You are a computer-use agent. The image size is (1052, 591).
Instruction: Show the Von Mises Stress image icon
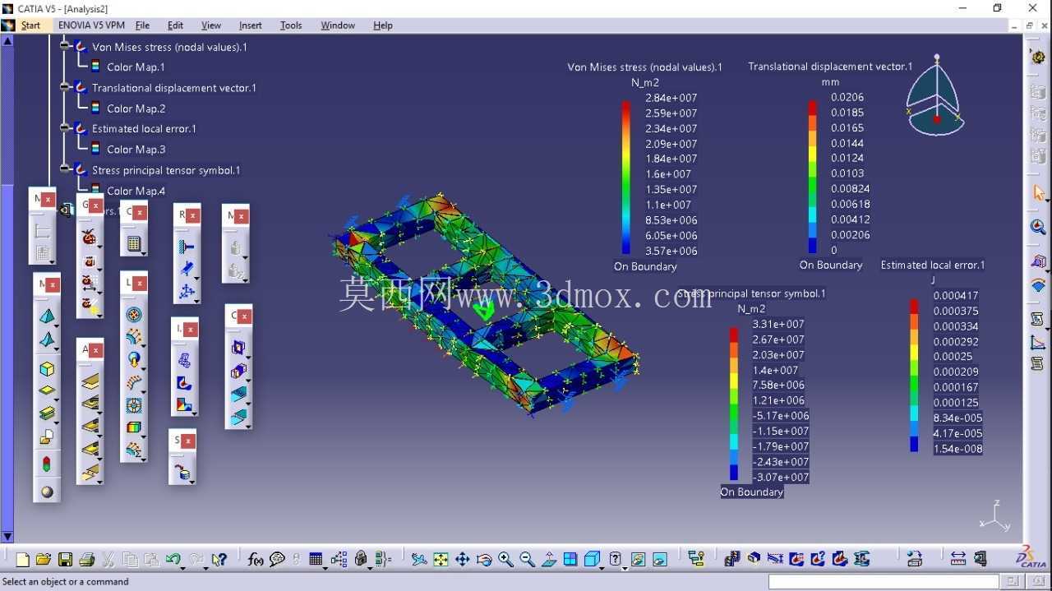click(185, 383)
